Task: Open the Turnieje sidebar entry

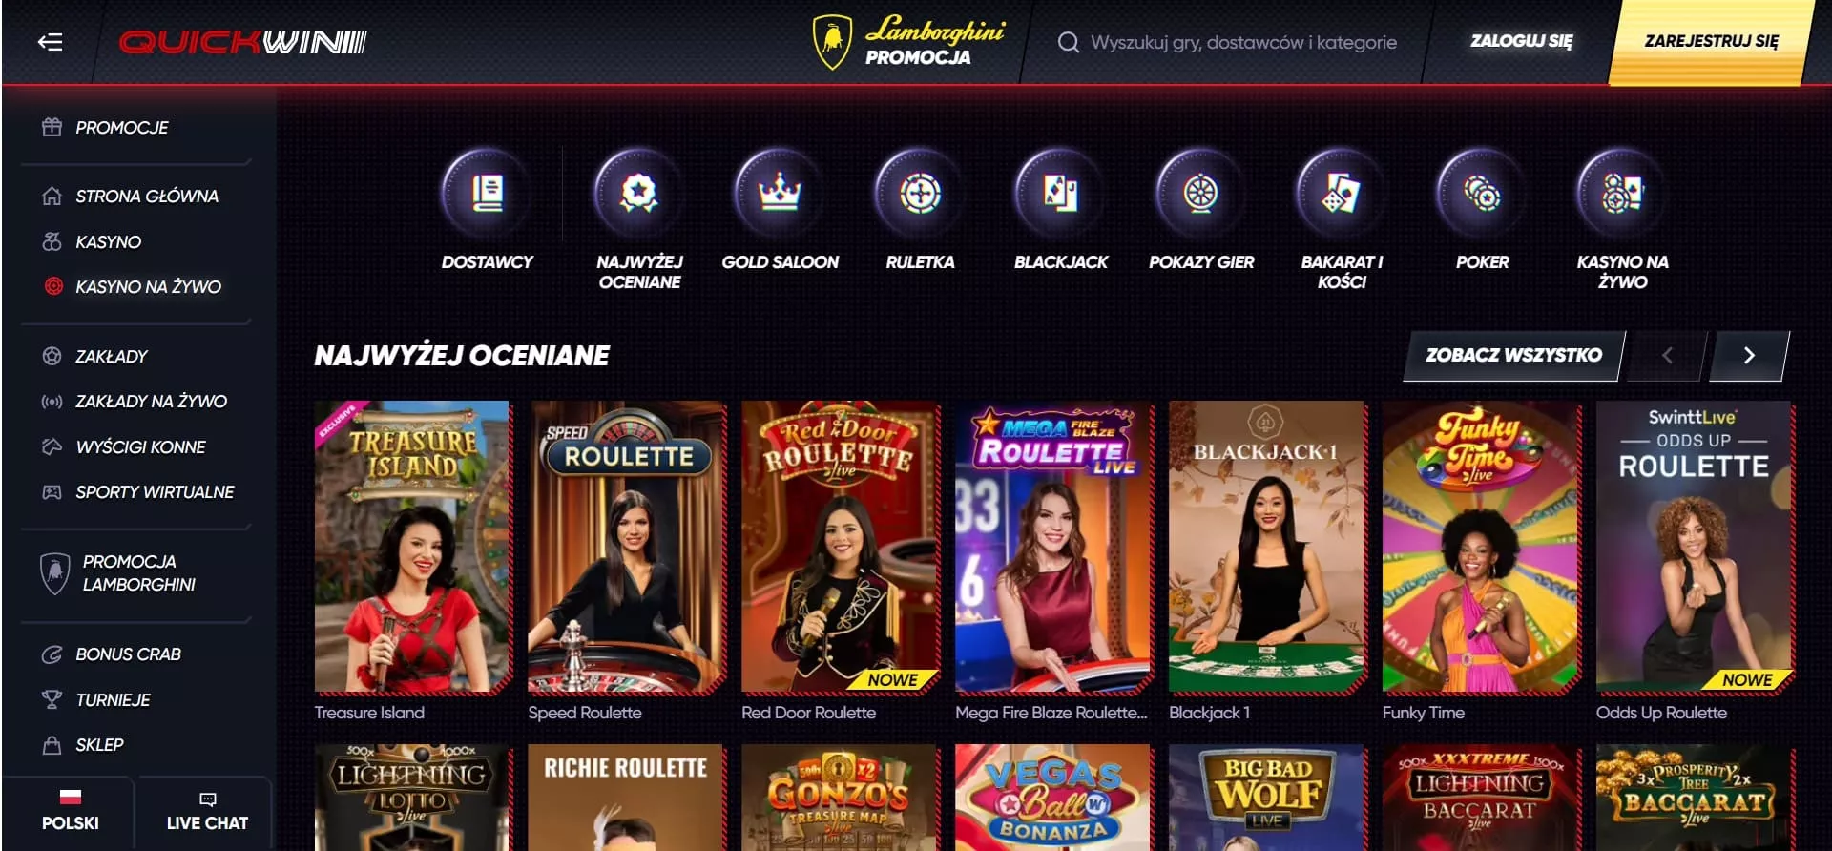Action: [x=113, y=700]
